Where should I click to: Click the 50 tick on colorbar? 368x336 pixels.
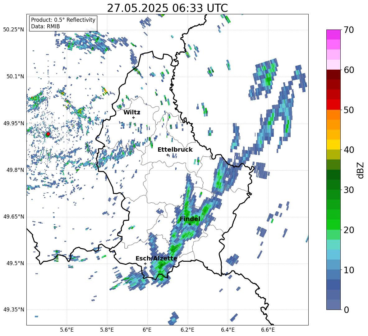(349, 110)
